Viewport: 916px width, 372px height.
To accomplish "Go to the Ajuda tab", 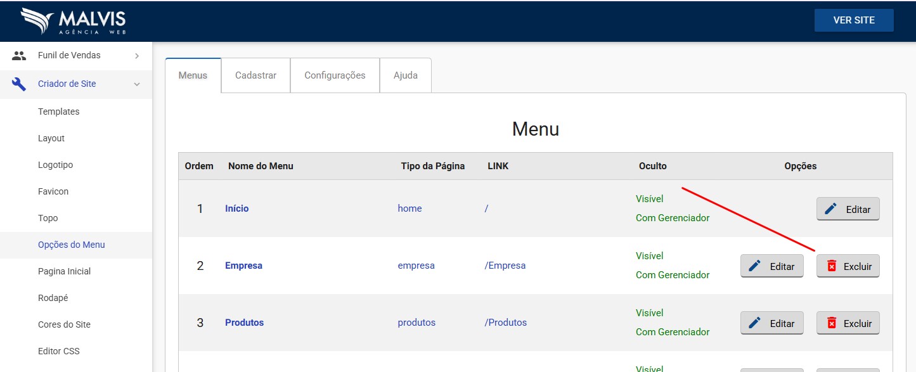I will coord(406,75).
